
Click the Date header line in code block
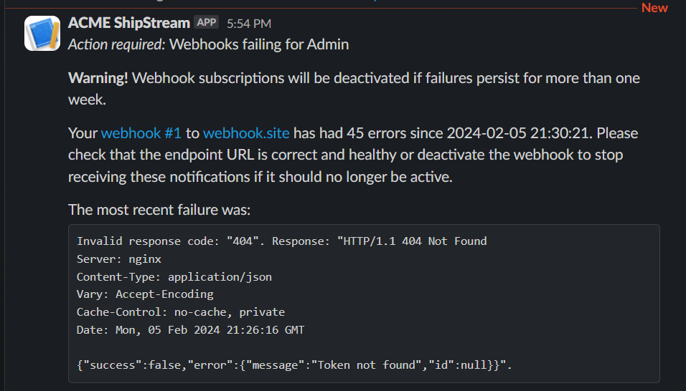tap(190, 329)
